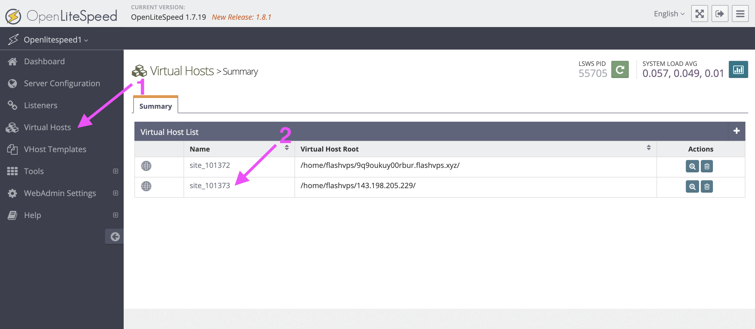Open the site_101373 virtual host link
755x329 pixels.
pos(210,185)
